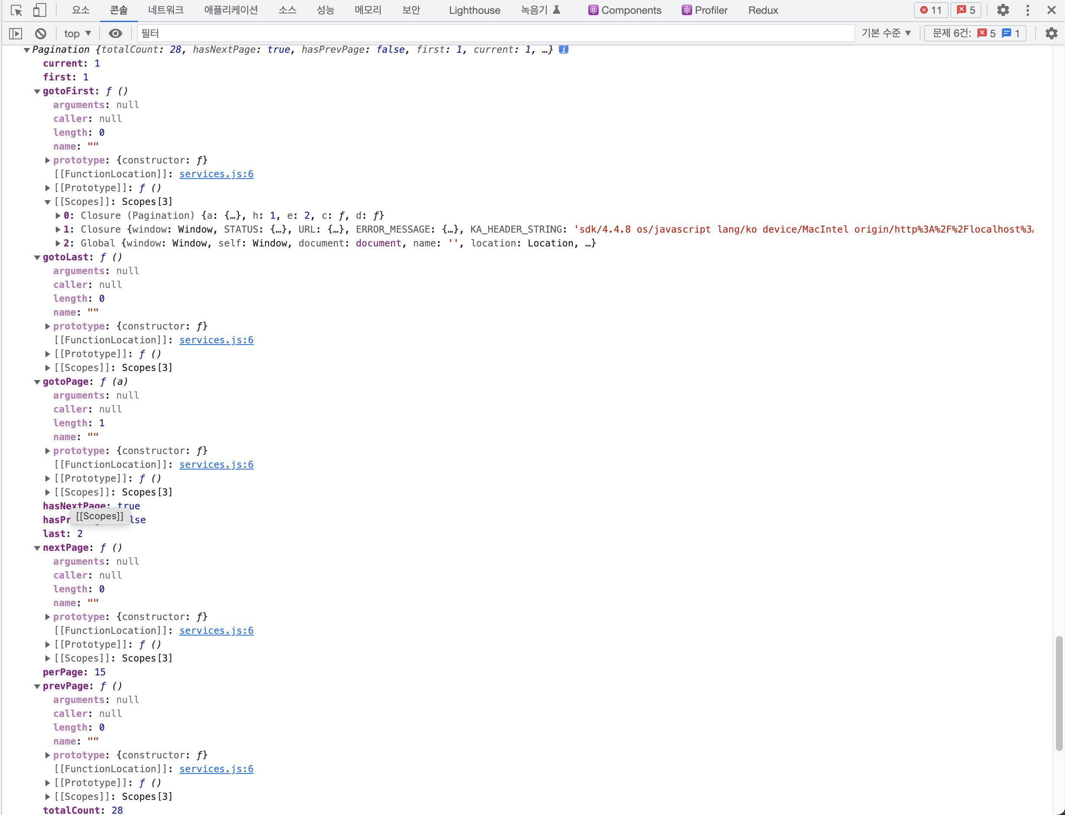Switch to the Lighthouse tab

(x=474, y=10)
